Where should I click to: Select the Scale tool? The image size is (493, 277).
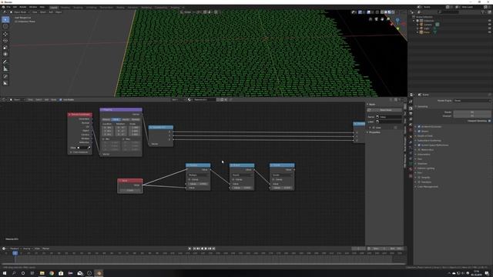click(x=5, y=48)
